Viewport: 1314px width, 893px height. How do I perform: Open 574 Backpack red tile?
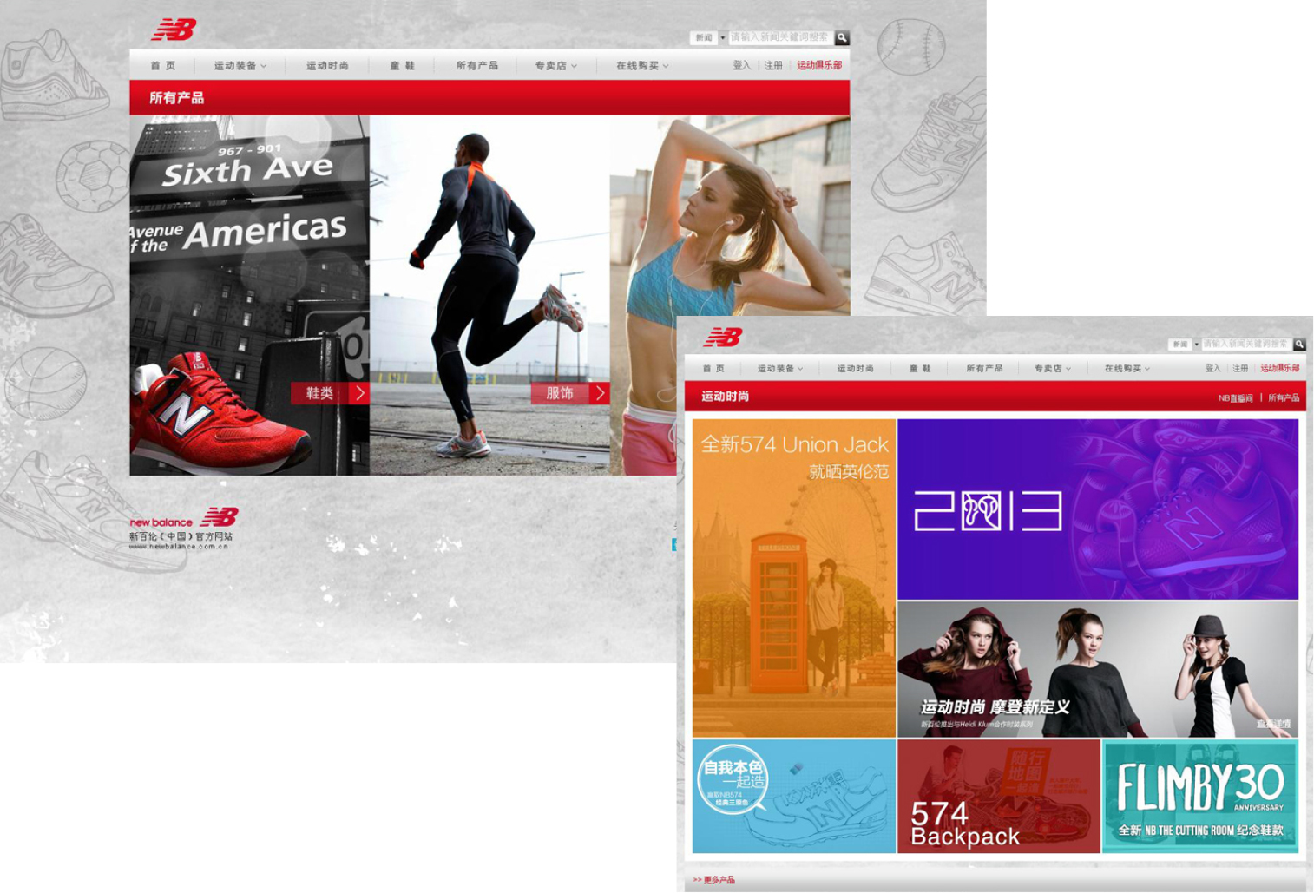pyautogui.click(x=999, y=796)
